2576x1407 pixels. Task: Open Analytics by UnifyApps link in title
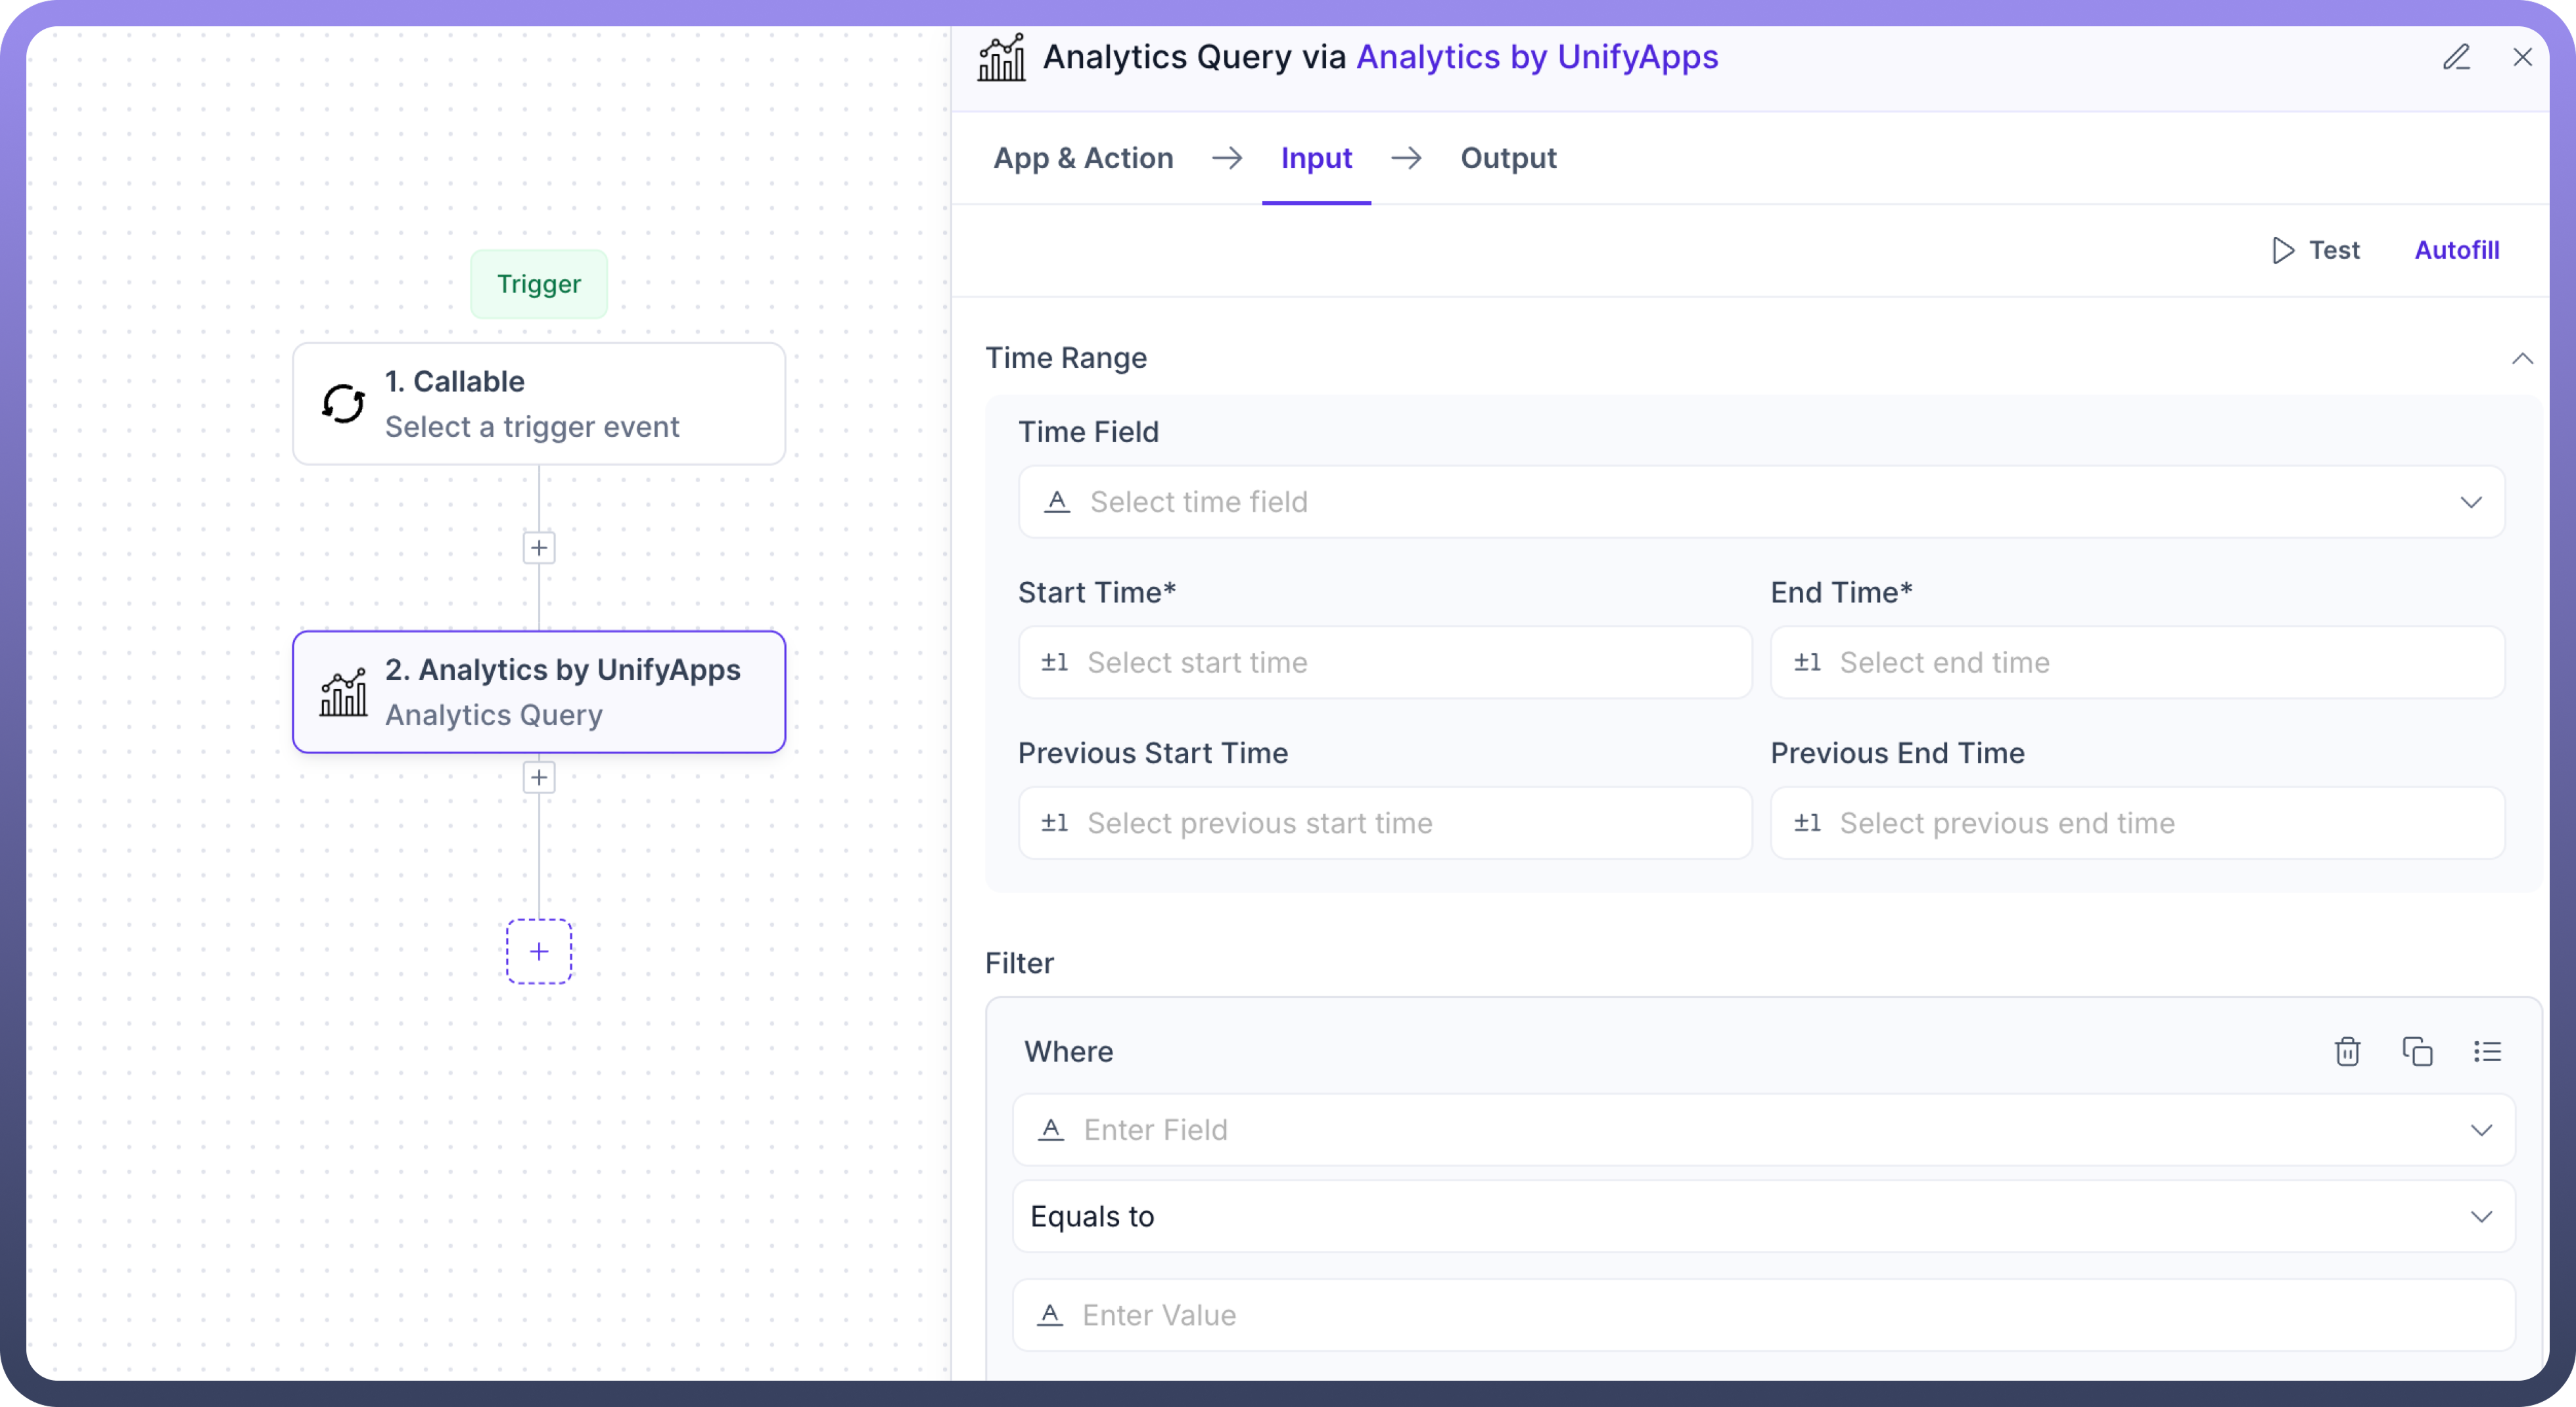pos(1537,57)
